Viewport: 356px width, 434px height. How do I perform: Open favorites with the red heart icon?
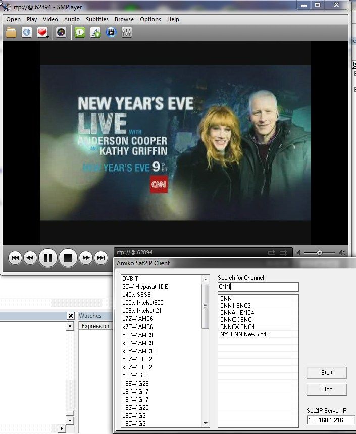click(42, 32)
